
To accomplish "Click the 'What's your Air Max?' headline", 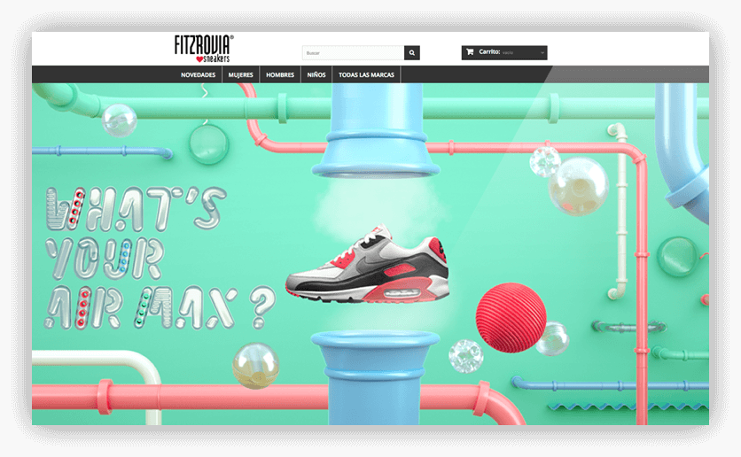I will 159,258.
